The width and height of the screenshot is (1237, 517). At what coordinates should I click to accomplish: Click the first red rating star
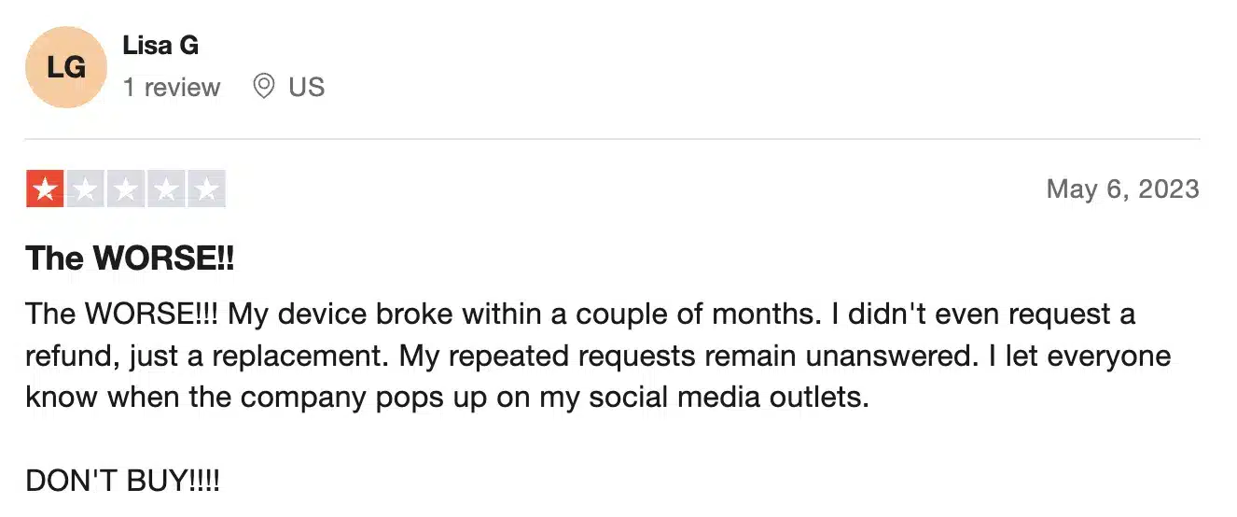click(x=44, y=190)
